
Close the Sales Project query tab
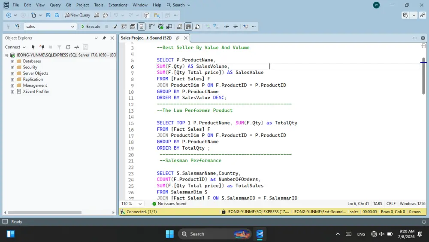coord(186,38)
